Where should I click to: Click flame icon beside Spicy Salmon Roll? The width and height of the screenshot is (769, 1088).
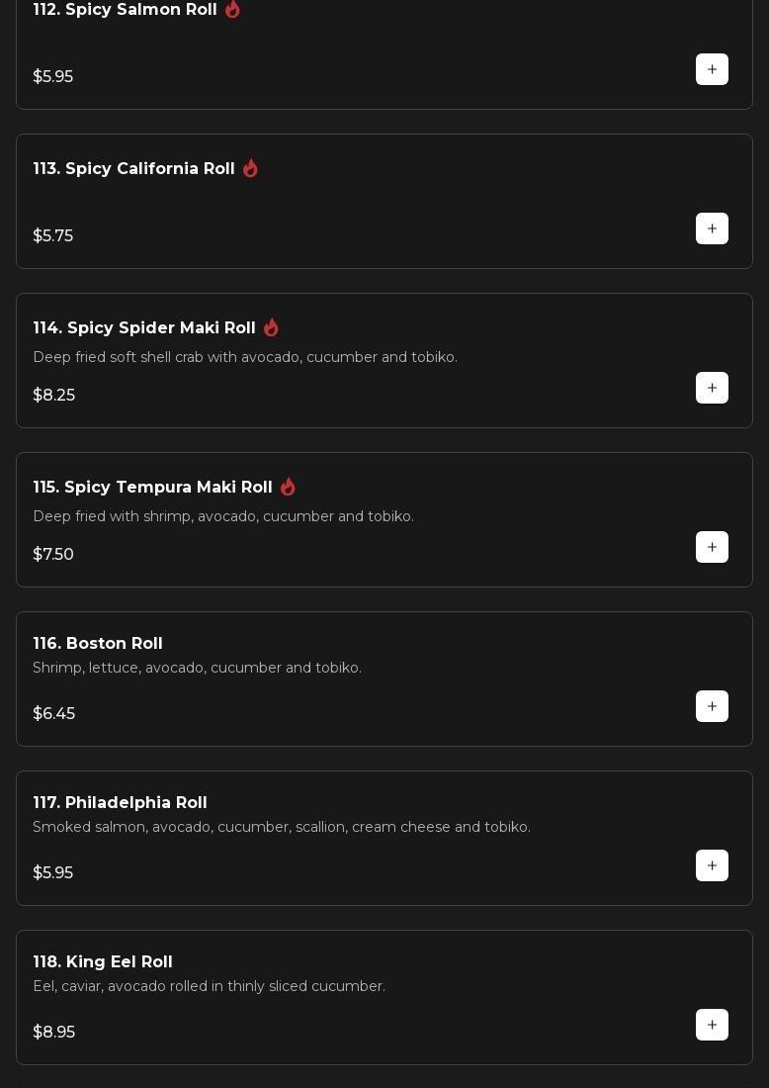tap(232, 9)
